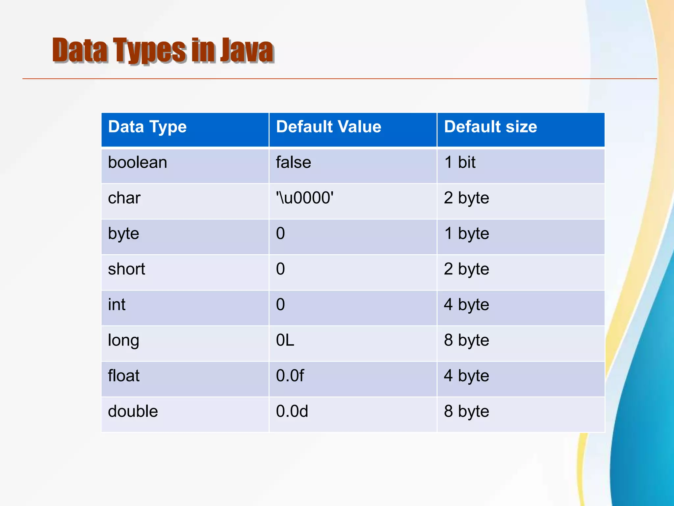674x506 pixels.
Task: Click the 'boolean' table cell
Action: pos(138,162)
